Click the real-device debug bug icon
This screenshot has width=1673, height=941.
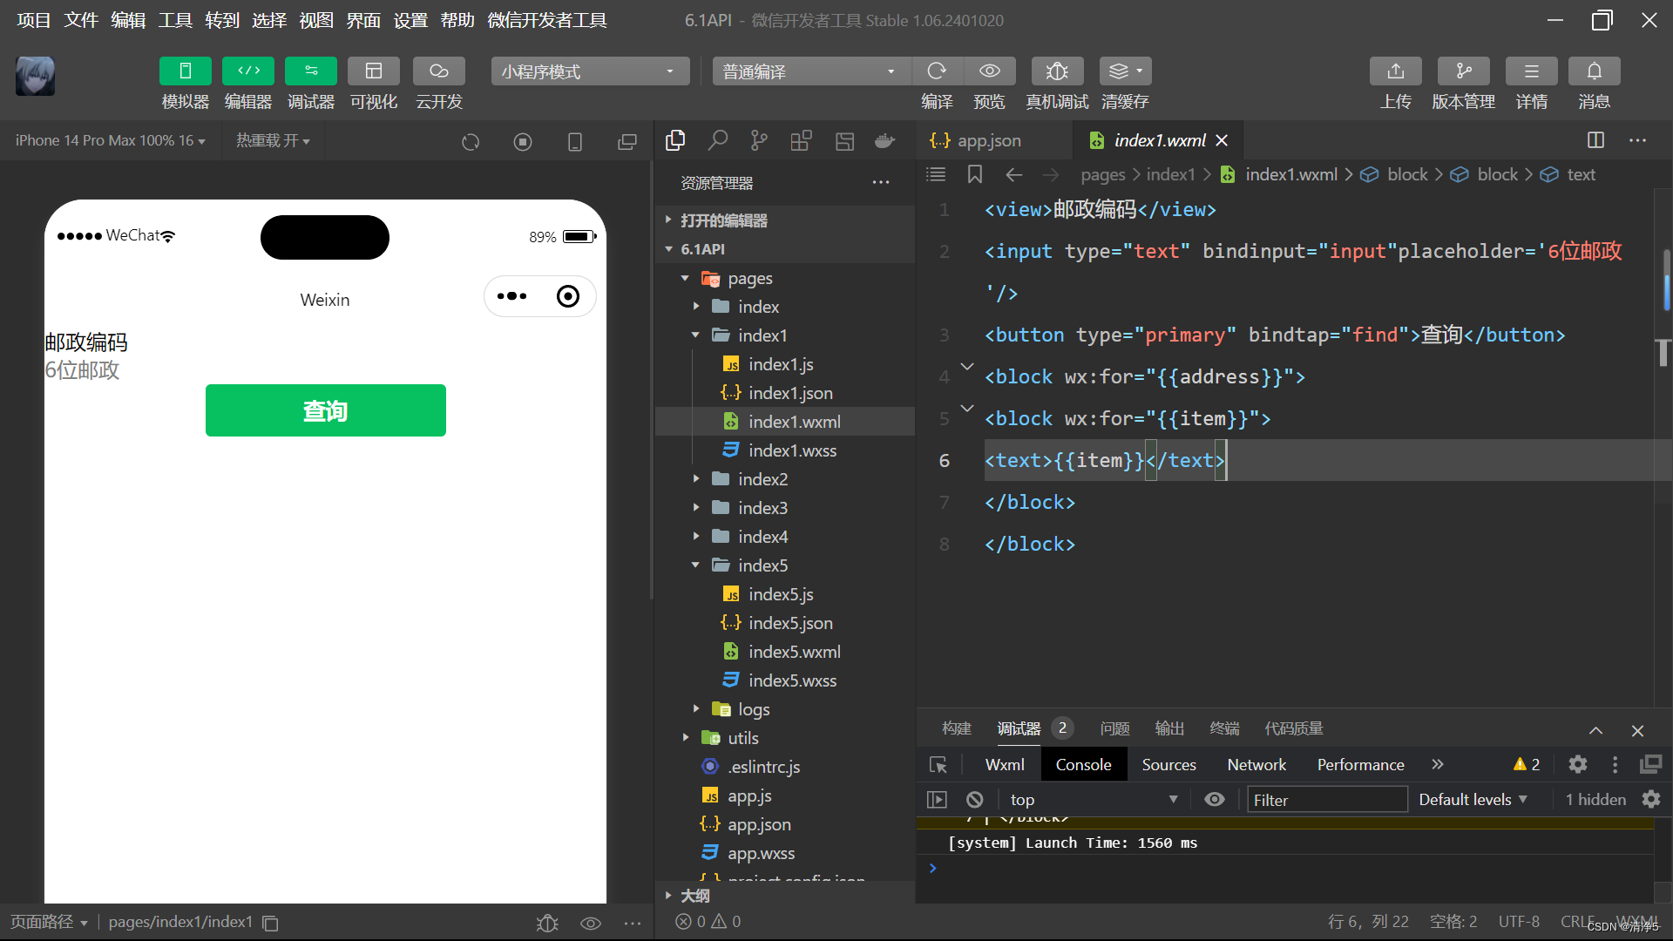[1056, 71]
